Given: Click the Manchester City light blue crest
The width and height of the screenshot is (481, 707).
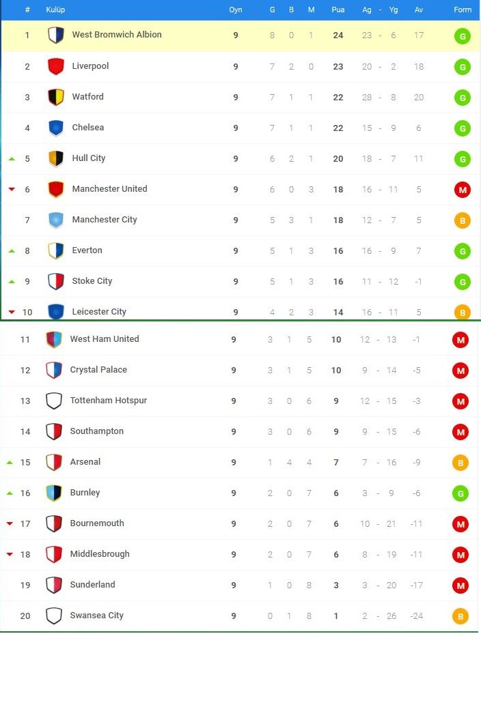Looking at the screenshot, I should pos(56,220).
